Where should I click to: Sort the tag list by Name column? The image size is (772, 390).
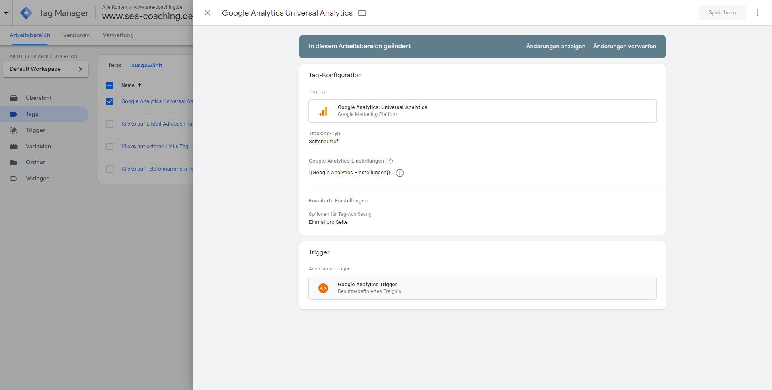(131, 85)
